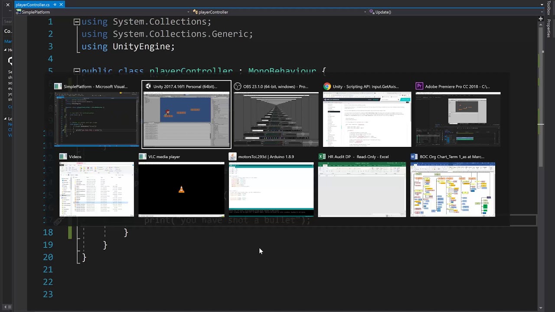Close the left side panel with X
Viewport: 555px width, 312px height.
click(8, 5)
